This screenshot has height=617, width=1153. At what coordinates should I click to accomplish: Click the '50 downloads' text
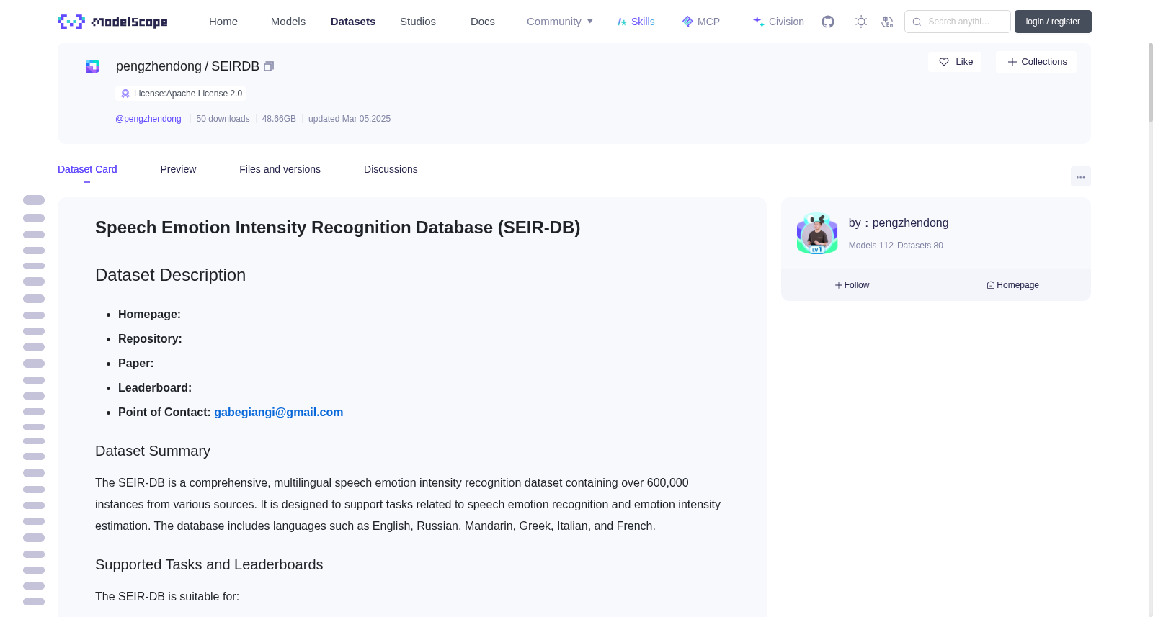coord(223,119)
